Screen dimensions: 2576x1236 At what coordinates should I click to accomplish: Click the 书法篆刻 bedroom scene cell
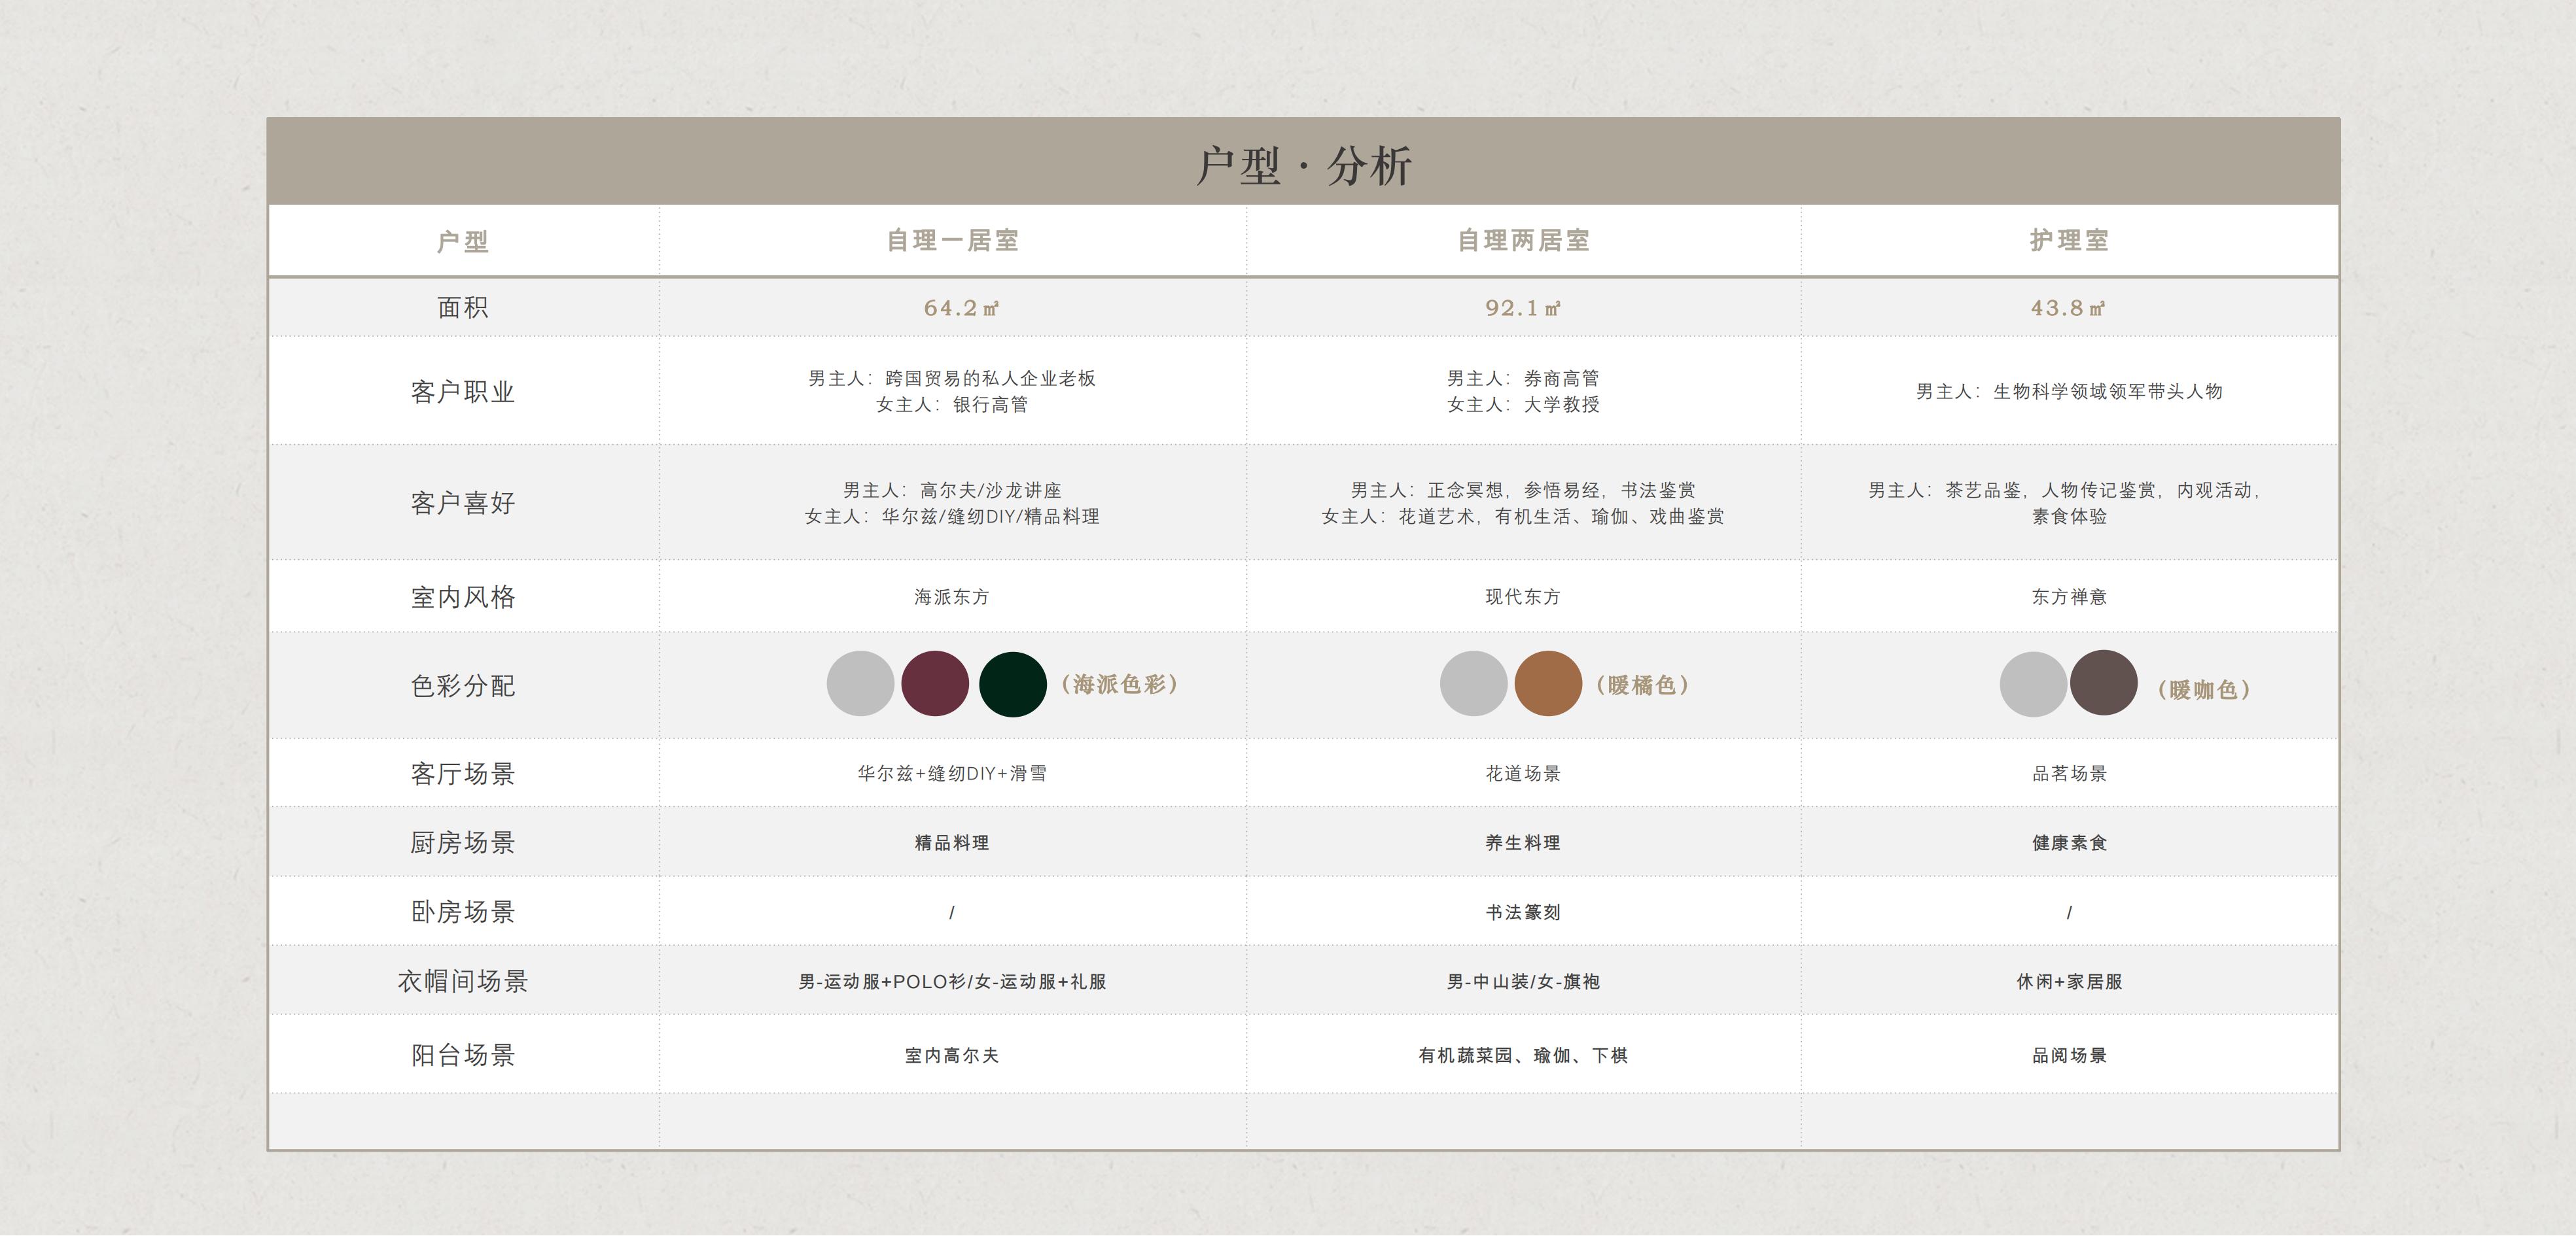1522,912
